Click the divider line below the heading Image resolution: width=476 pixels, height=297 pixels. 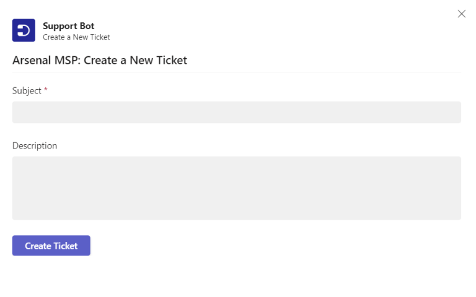pyautogui.click(x=236, y=72)
